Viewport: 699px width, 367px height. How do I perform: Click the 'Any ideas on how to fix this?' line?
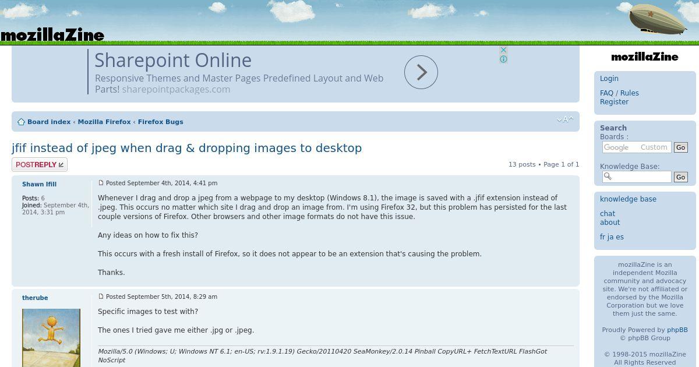click(x=148, y=235)
